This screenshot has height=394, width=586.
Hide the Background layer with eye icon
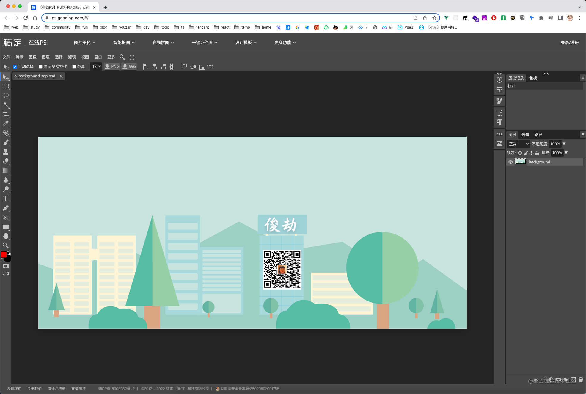tap(510, 162)
